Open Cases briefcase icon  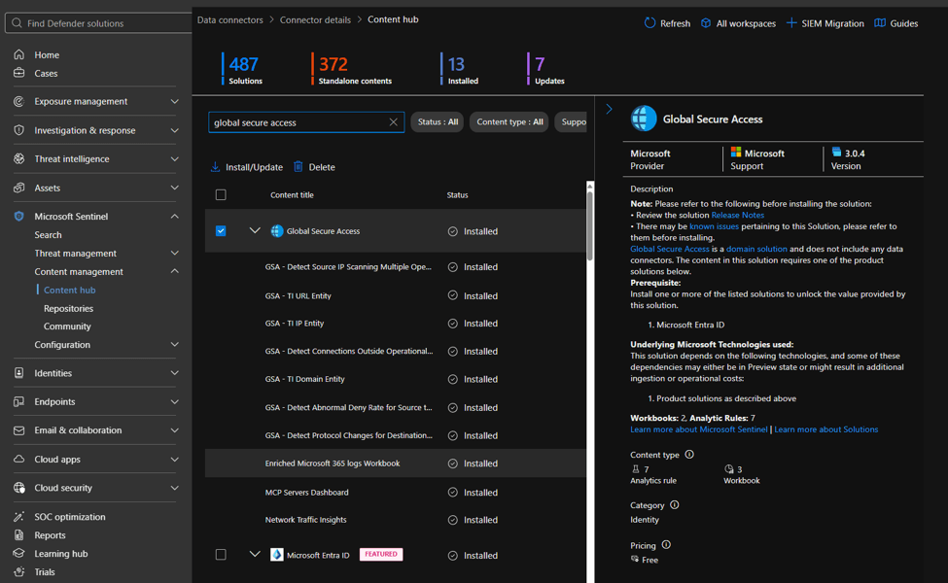19,73
